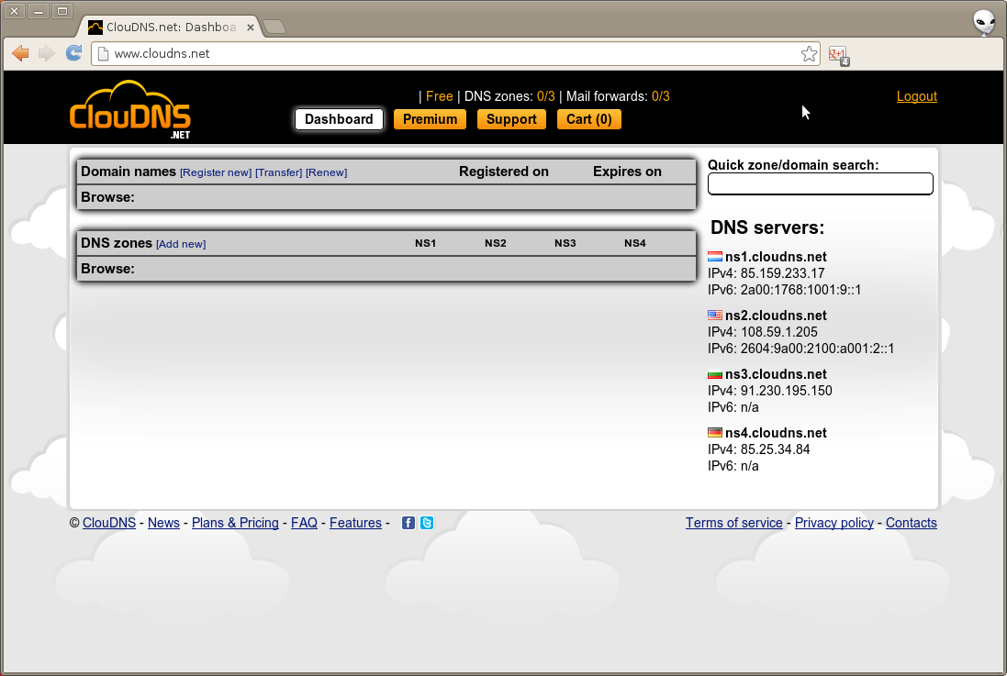Image resolution: width=1007 pixels, height=676 pixels.
Task: Bookmark this page with the star icon
Action: 809,54
